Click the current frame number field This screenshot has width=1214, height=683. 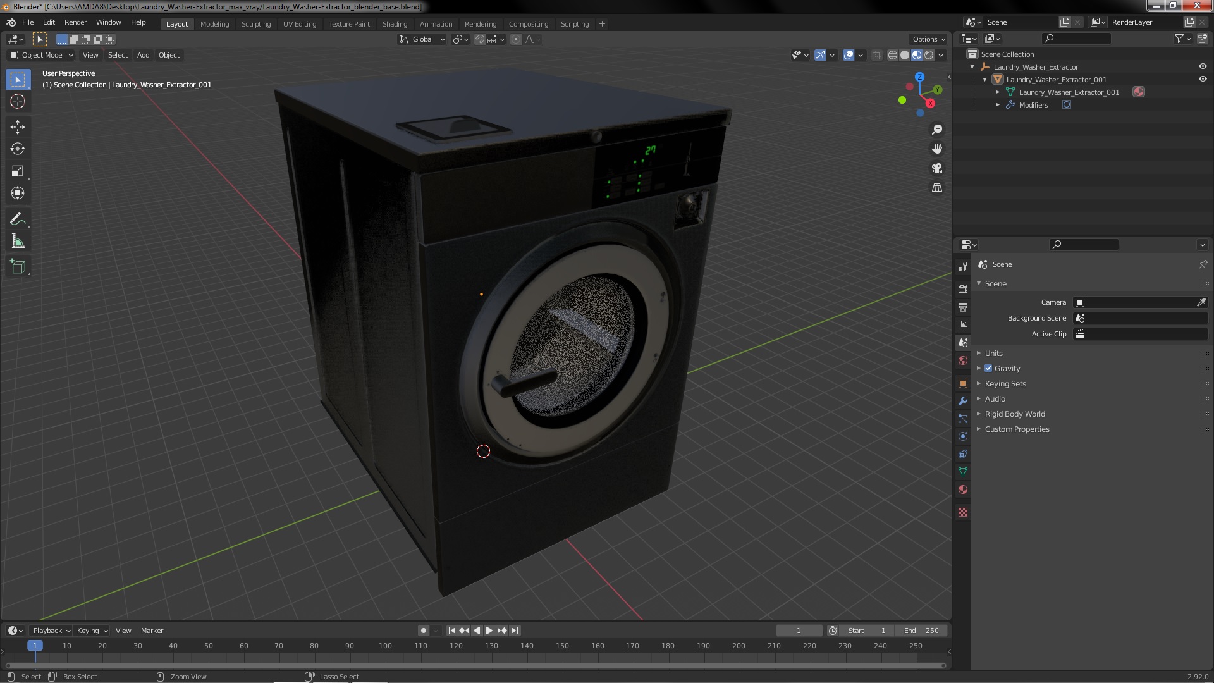pyautogui.click(x=799, y=631)
